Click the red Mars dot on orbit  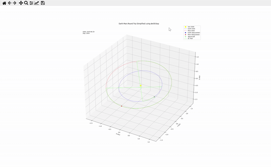tap(122, 106)
